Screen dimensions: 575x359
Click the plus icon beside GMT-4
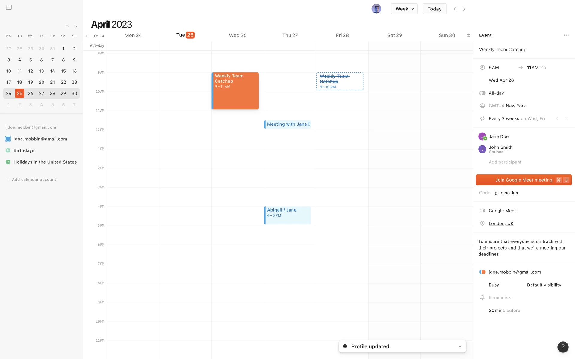[x=87, y=36]
